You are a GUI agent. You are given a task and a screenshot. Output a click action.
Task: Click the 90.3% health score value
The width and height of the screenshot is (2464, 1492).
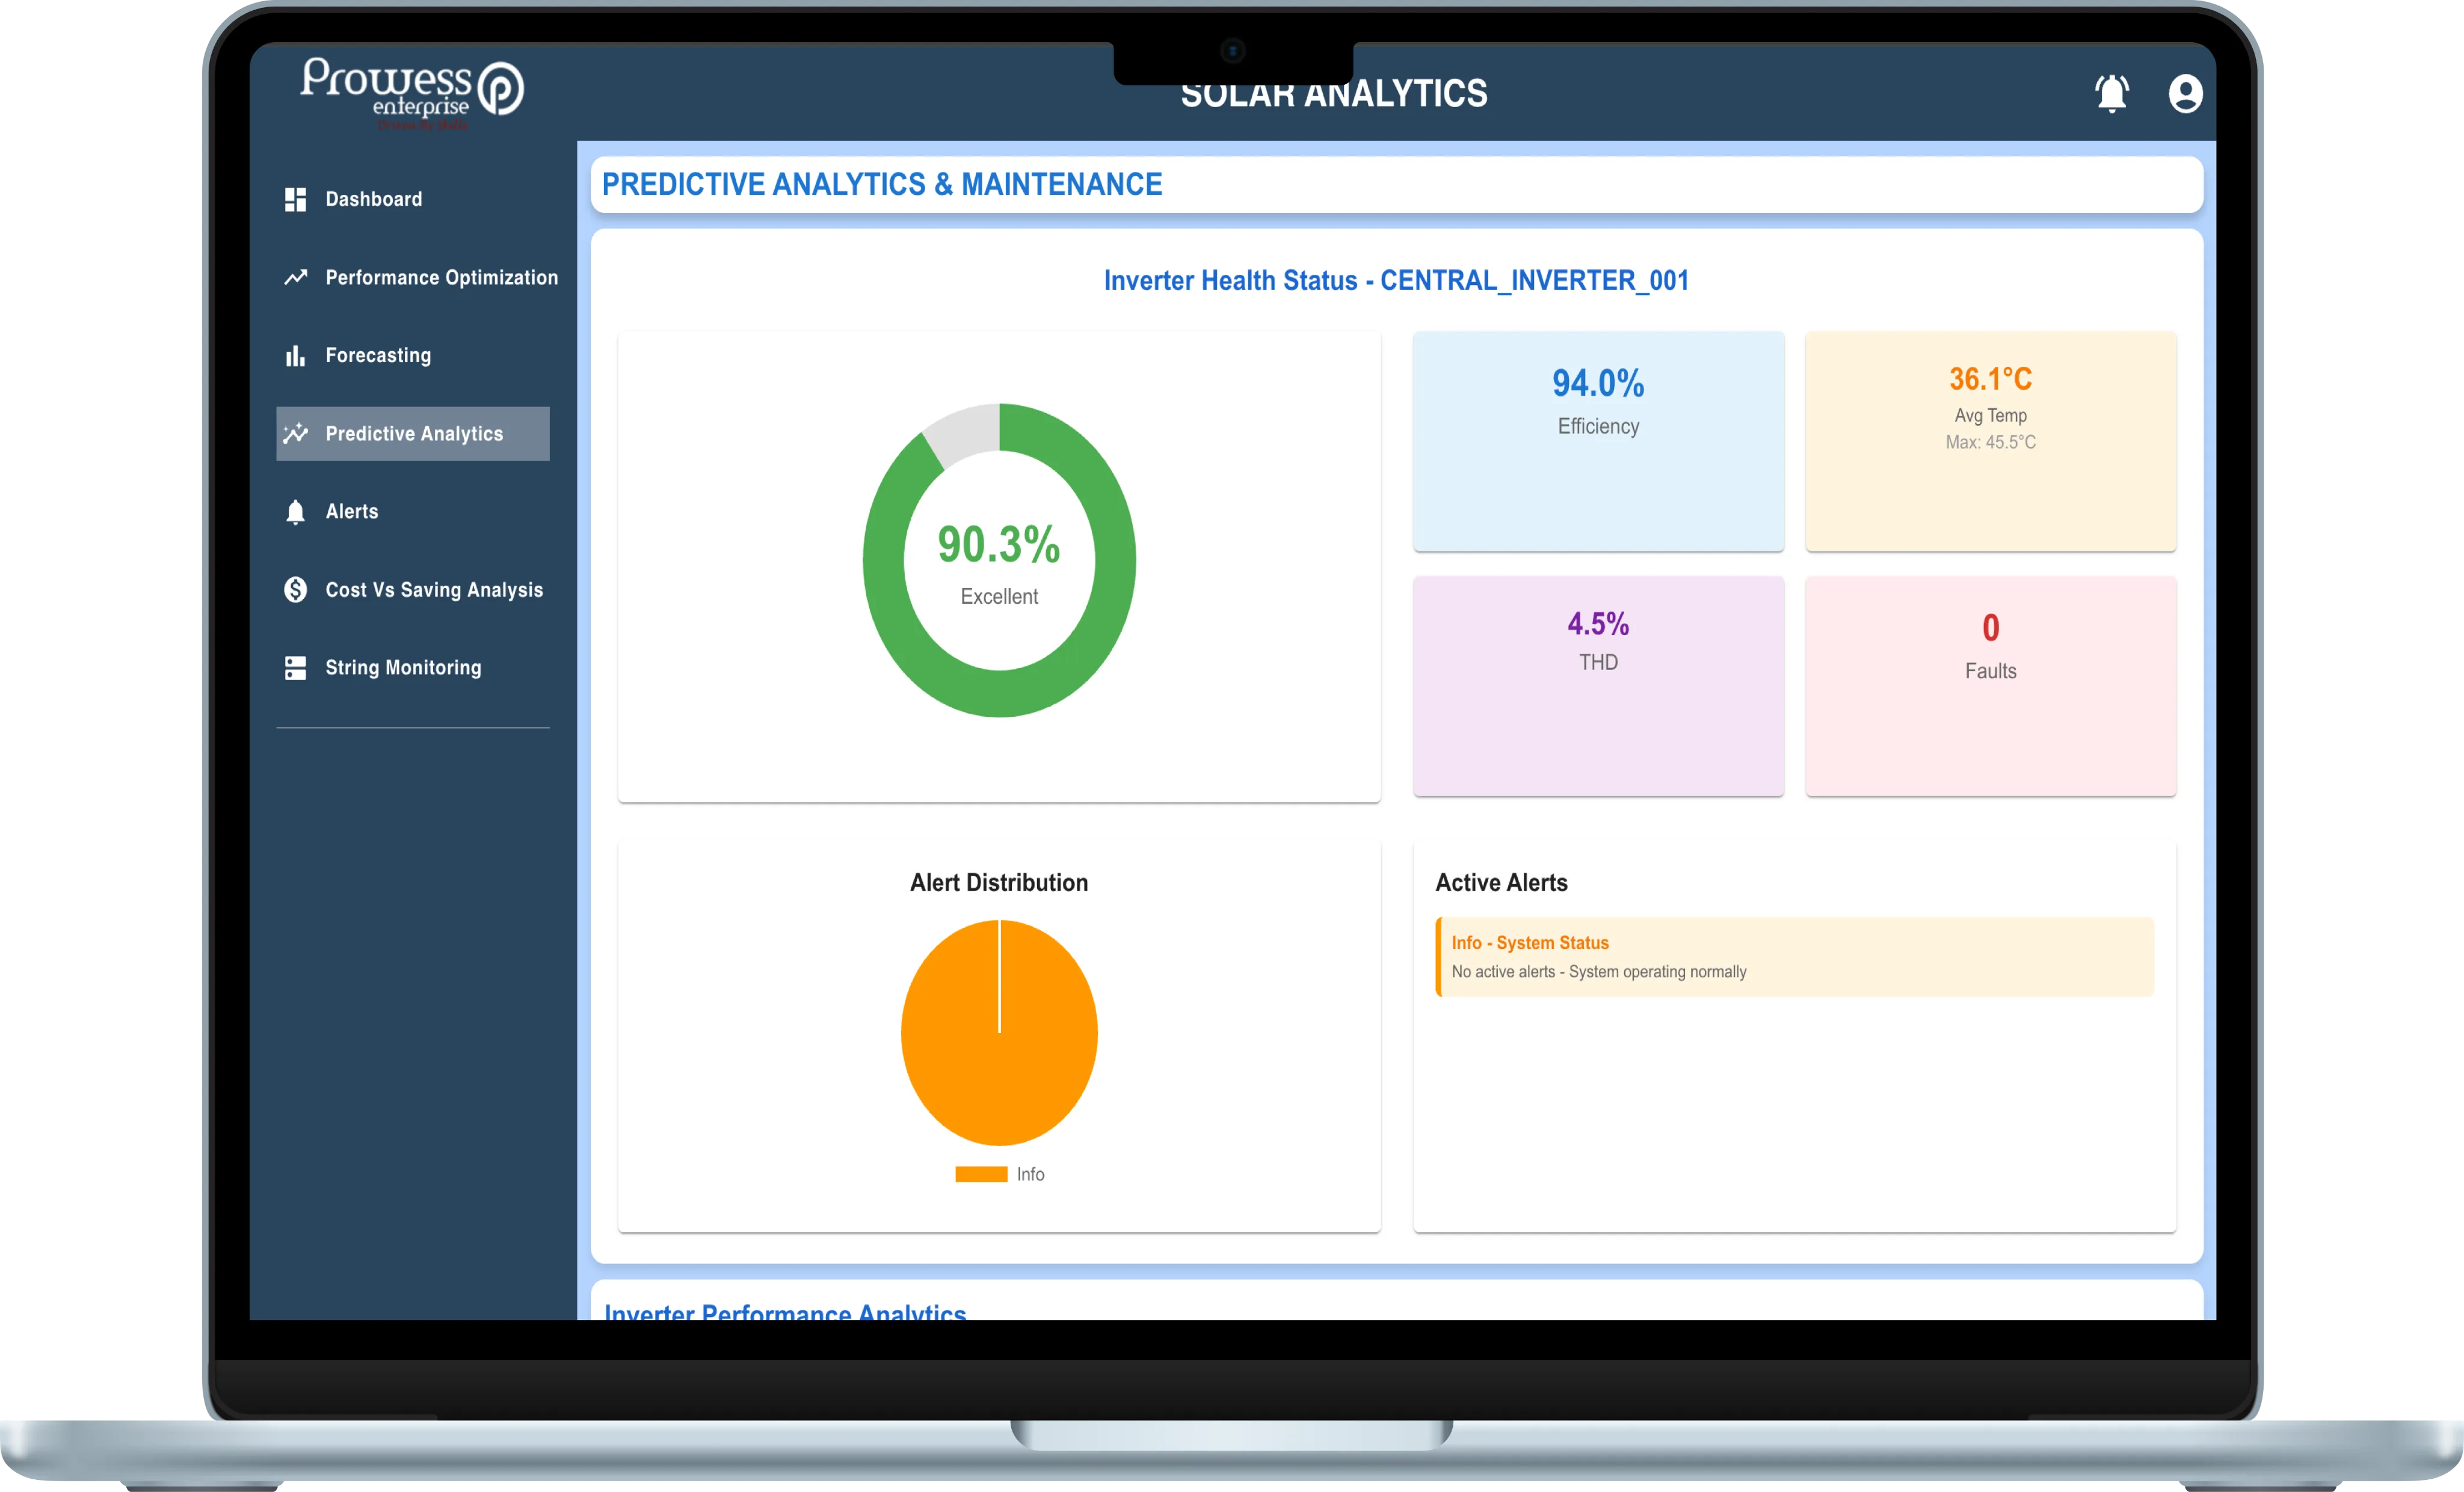coord(998,544)
